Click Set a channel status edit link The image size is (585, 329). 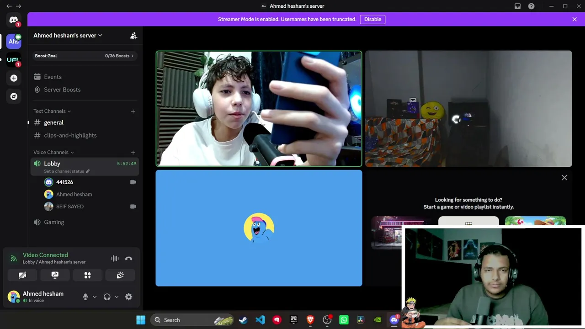pos(67,171)
